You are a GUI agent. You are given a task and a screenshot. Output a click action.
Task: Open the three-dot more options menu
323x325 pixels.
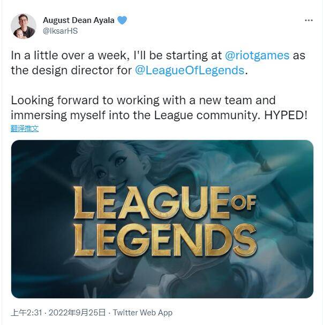pyautogui.click(x=309, y=20)
